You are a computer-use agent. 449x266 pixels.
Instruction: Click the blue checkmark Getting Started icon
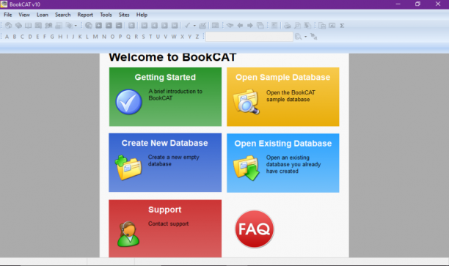(128, 102)
